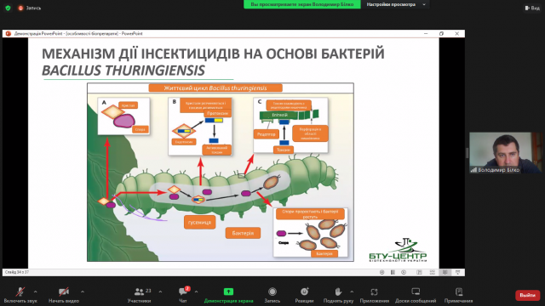Image resolution: width=545 pixels, height=306 pixels.
Task: Open the Участники participants panel
Action: 139,295
